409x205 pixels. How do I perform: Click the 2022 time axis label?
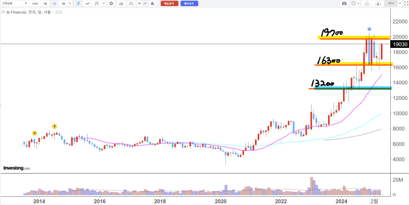point(281,201)
